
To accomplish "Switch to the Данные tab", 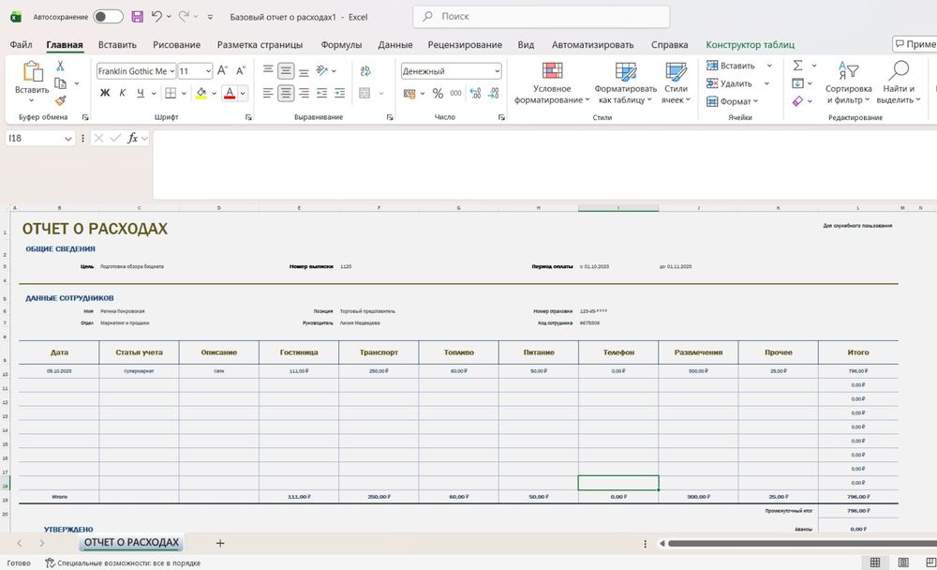I will 395,45.
